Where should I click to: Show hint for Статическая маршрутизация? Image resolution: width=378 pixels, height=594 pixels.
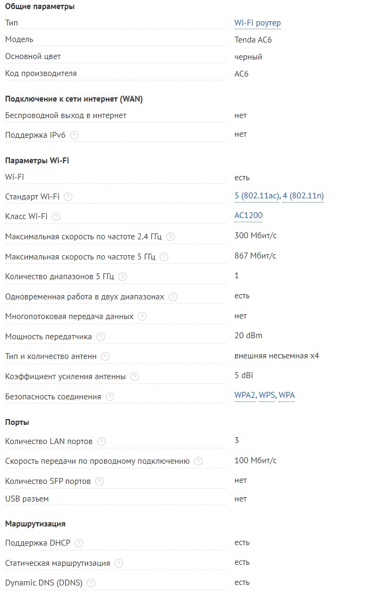point(119,563)
